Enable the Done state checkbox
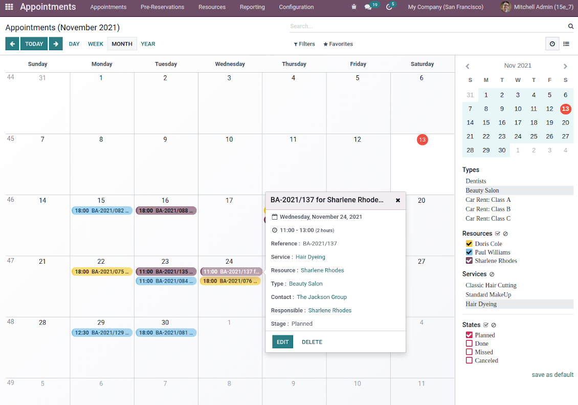Screen dimensions: 578x405 pyautogui.click(x=469, y=344)
